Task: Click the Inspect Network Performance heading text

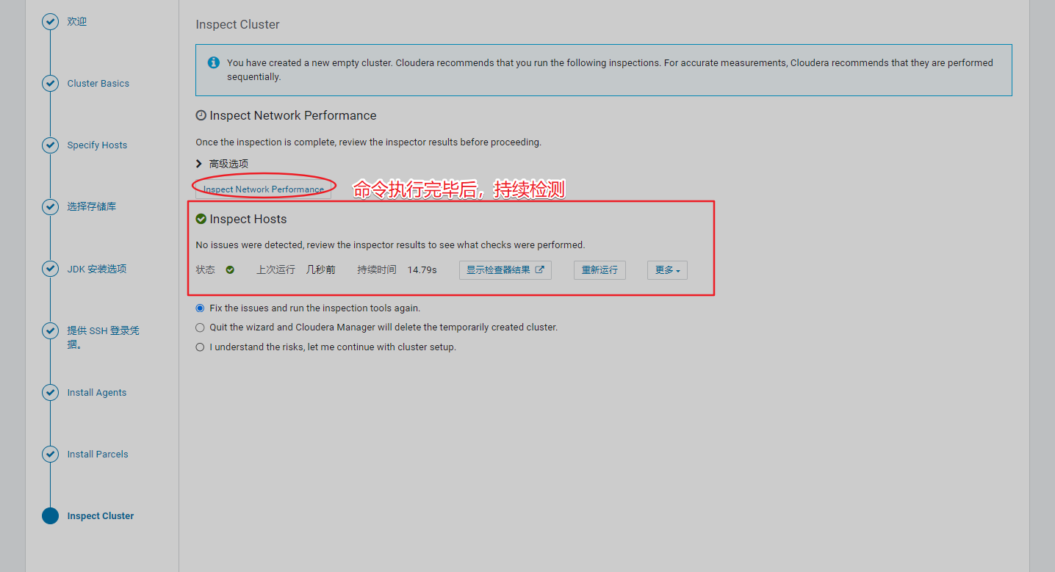Action: [293, 115]
